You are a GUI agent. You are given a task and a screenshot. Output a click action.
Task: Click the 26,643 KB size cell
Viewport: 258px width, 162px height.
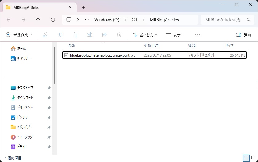pos(238,55)
